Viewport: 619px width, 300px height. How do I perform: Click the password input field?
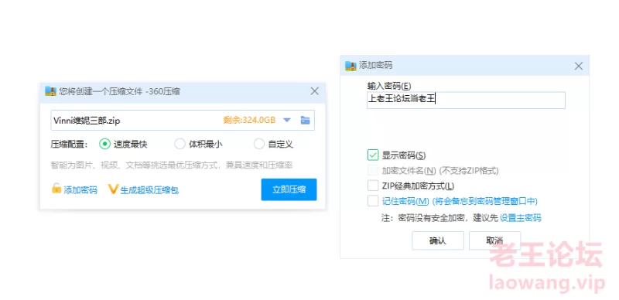(466, 101)
